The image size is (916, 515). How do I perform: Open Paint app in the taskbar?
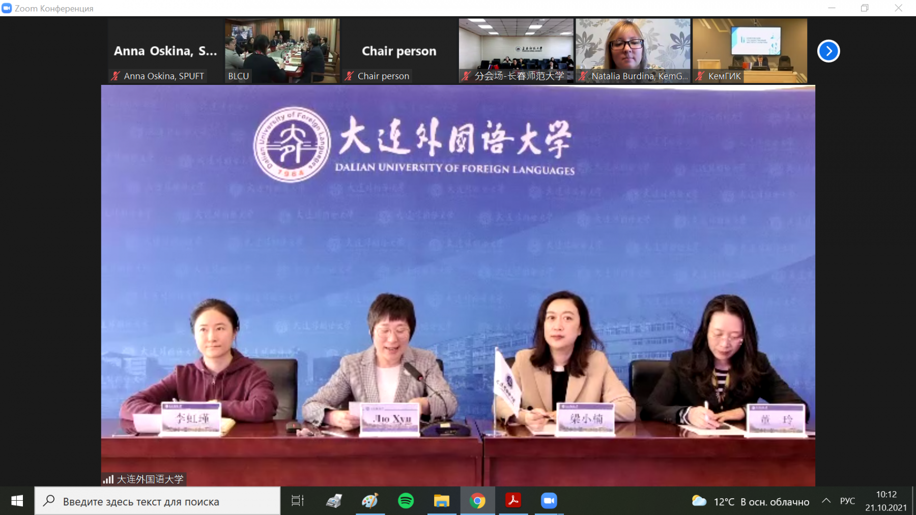(370, 501)
